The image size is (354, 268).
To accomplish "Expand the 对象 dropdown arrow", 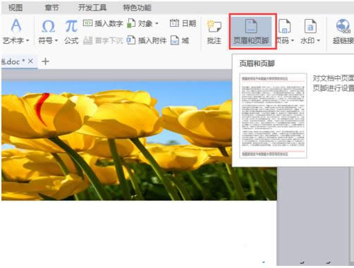I will coord(157,23).
